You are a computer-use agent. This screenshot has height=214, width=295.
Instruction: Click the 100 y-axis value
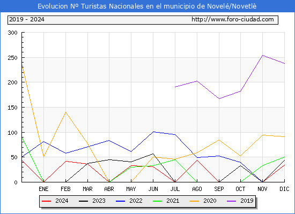click(x=13, y=133)
